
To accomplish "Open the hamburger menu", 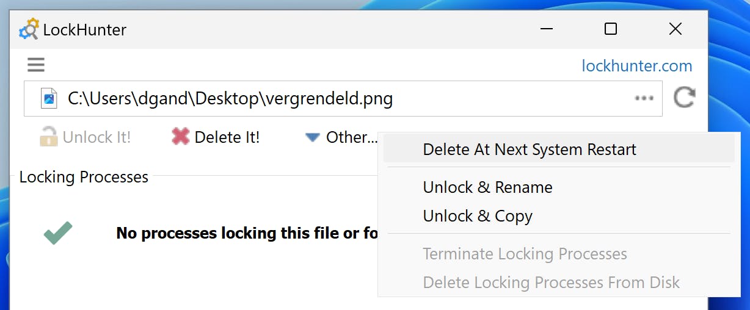I will click(36, 65).
